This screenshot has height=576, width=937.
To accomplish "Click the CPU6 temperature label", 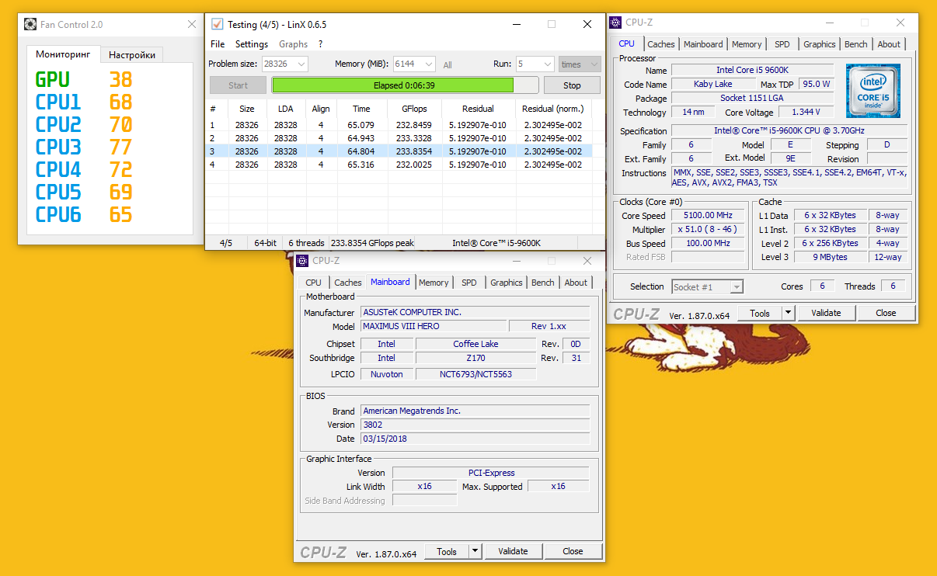I will 58,214.
